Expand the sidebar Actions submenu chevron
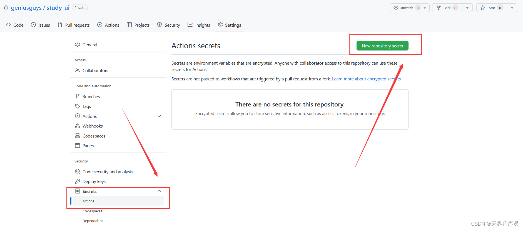This screenshot has width=523, height=229. click(159, 116)
